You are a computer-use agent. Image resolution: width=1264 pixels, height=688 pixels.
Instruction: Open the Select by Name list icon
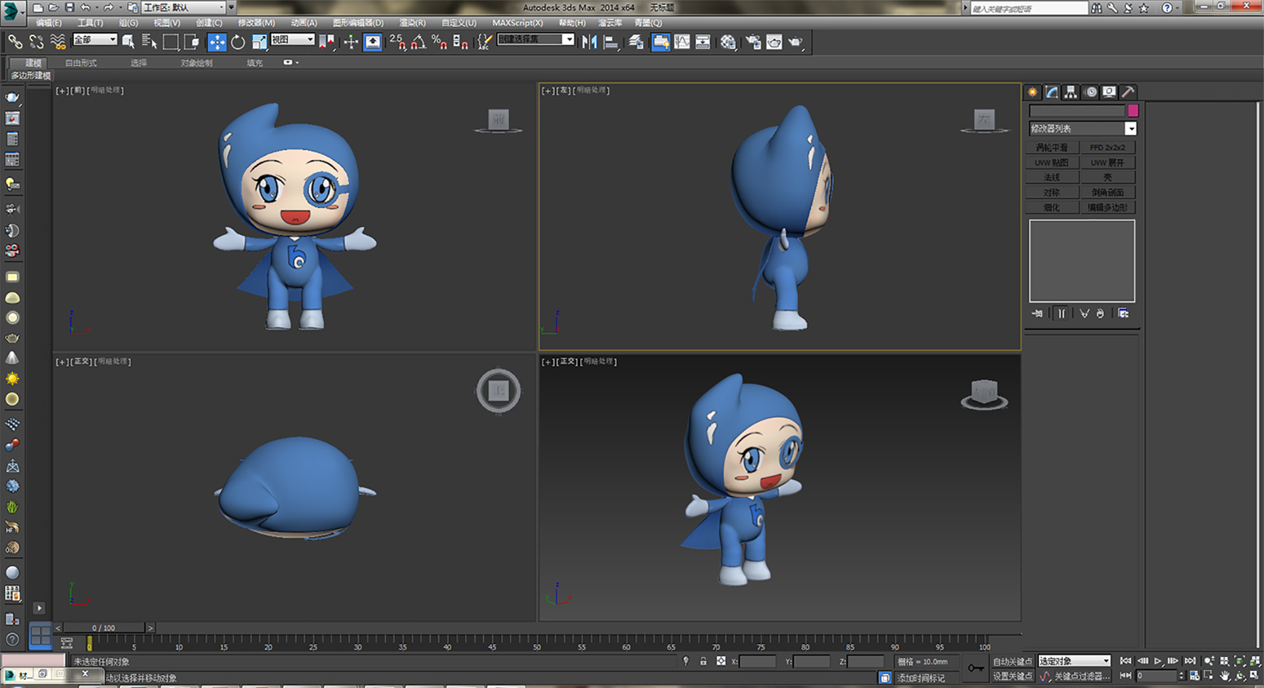(149, 42)
